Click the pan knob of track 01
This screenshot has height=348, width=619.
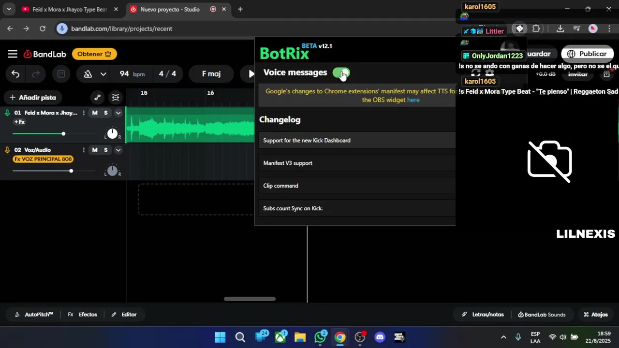112,133
